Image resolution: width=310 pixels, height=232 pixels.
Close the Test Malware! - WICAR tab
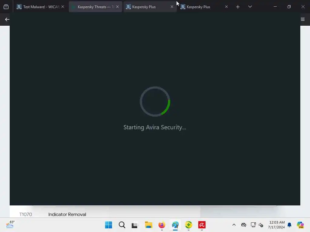[63, 7]
